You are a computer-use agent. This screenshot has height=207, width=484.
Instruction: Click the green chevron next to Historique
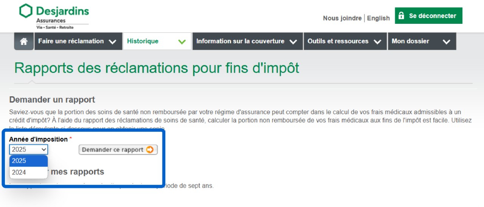pos(182,42)
